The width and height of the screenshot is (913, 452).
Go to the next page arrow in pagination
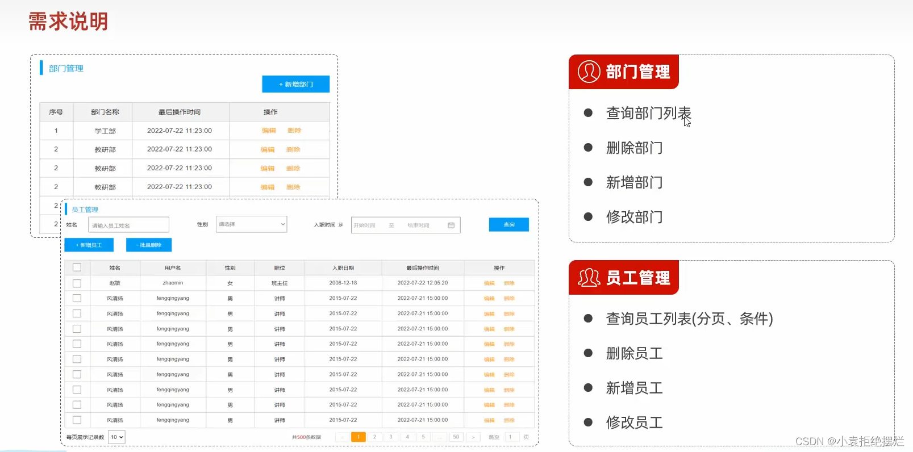point(473,437)
